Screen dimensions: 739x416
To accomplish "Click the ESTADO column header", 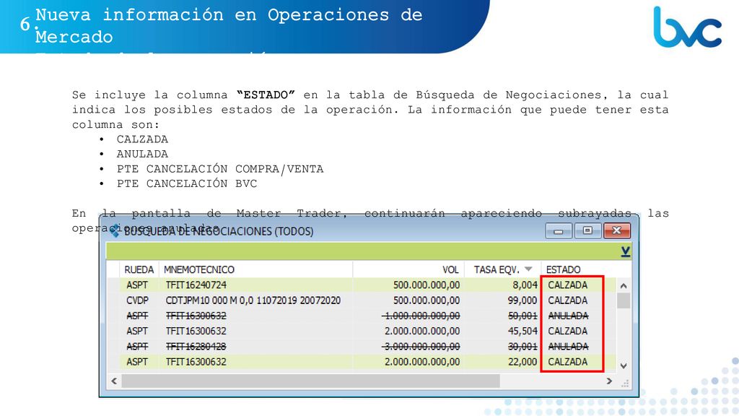I will point(563,270).
